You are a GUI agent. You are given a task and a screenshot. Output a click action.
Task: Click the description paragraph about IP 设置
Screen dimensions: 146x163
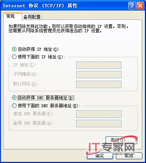click(x=68, y=29)
